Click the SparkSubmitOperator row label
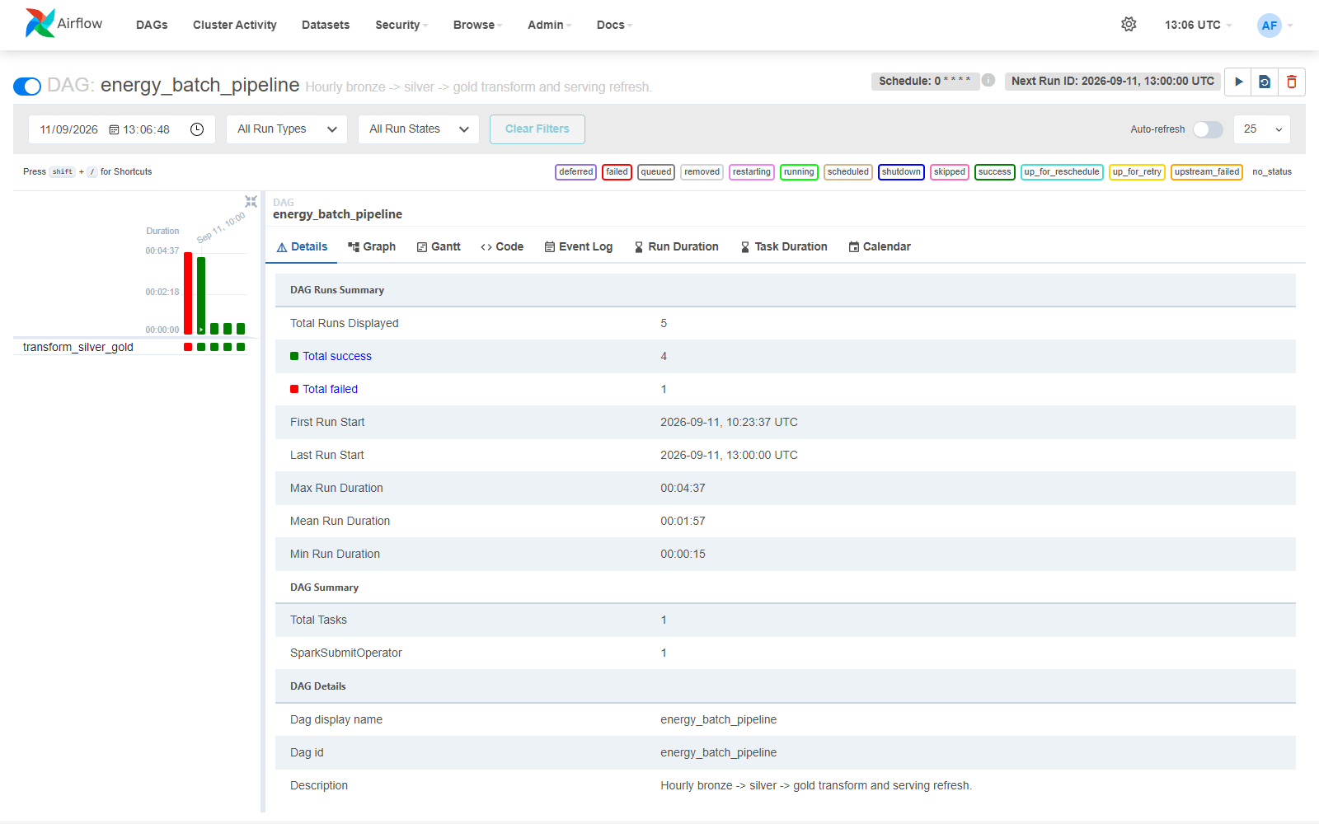 click(x=346, y=653)
